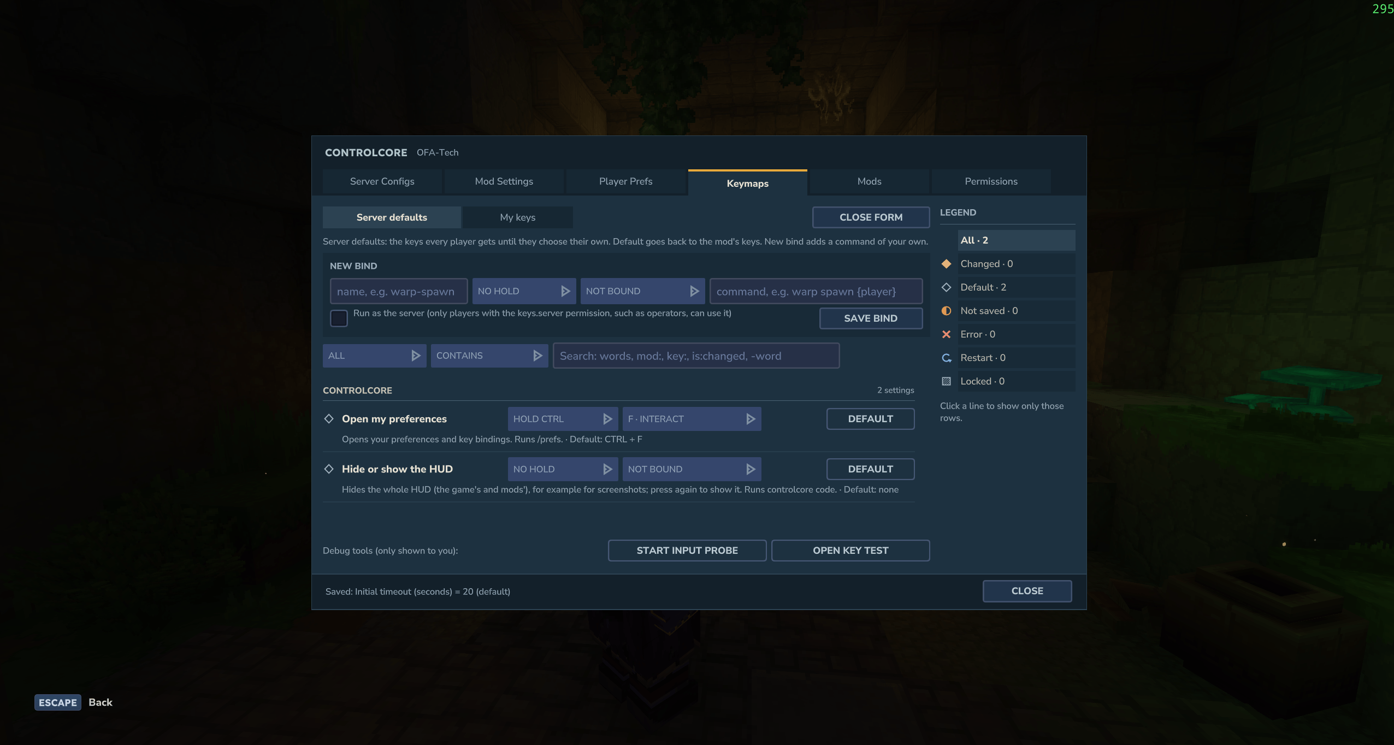
Task: Click the Restart circular arrow icon
Action: pos(946,358)
